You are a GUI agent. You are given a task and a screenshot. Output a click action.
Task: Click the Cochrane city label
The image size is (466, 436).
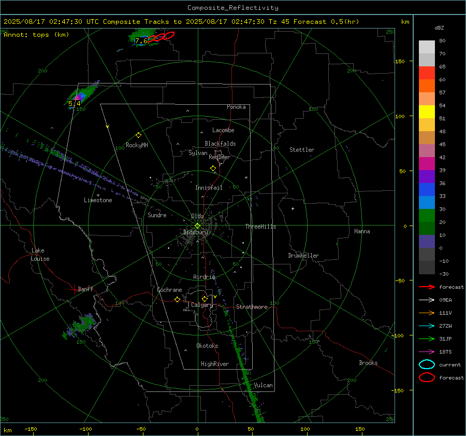(169, 290)
